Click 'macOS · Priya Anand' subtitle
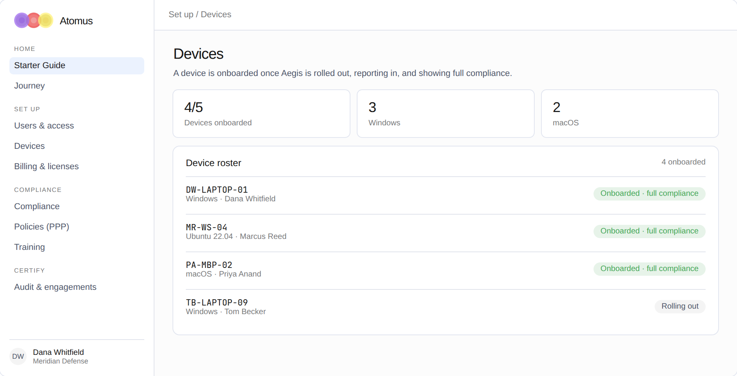 coord(223,274)
